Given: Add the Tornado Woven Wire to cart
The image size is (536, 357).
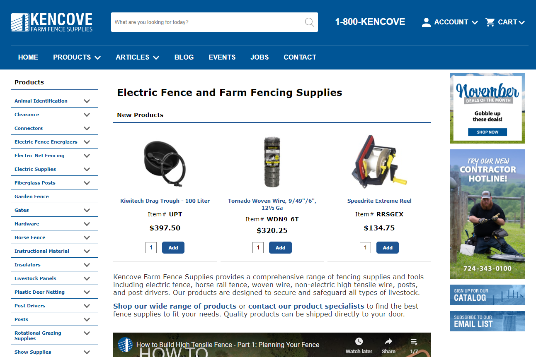Looking at the screenshot, I should (280, 247).
